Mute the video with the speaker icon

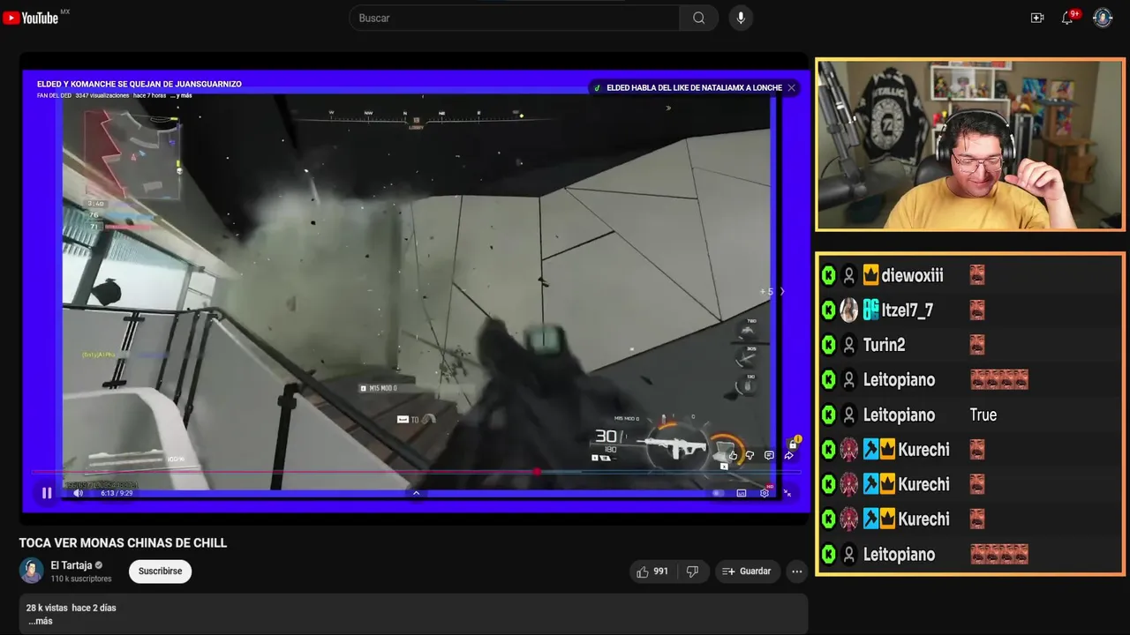[x=78, y=493]
